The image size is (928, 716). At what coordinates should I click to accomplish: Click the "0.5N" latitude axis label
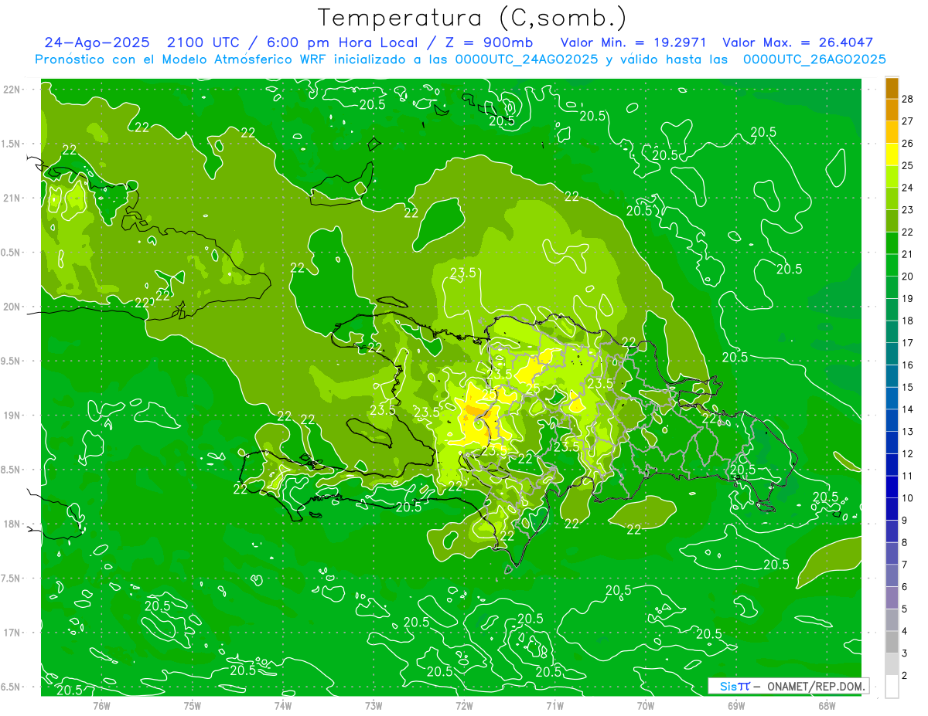click(x=12, y=253)
